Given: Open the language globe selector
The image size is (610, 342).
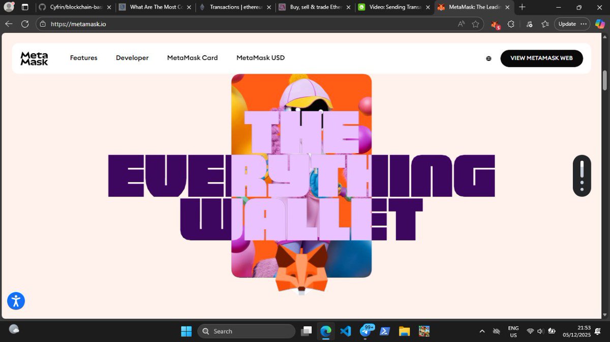Looking at the screenshot, I should coord(489,58).
